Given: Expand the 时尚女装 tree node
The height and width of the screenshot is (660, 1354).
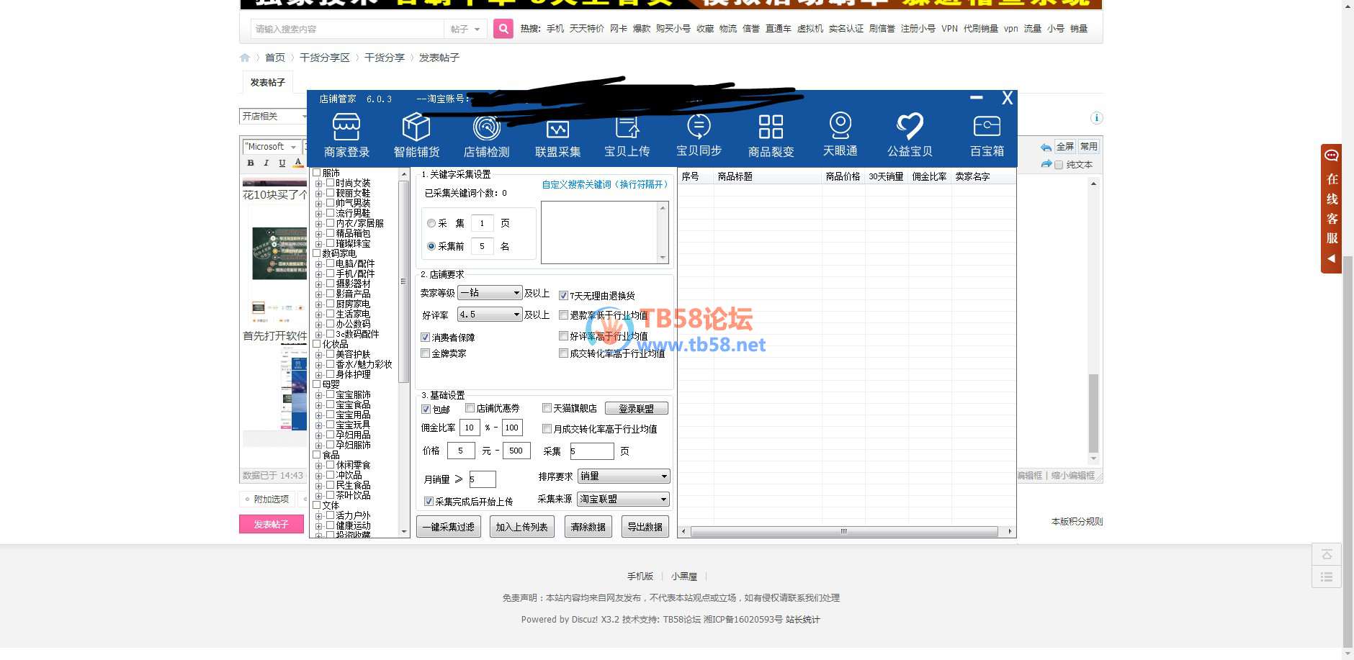Looking at the screenshot, I should coord(318,184).
